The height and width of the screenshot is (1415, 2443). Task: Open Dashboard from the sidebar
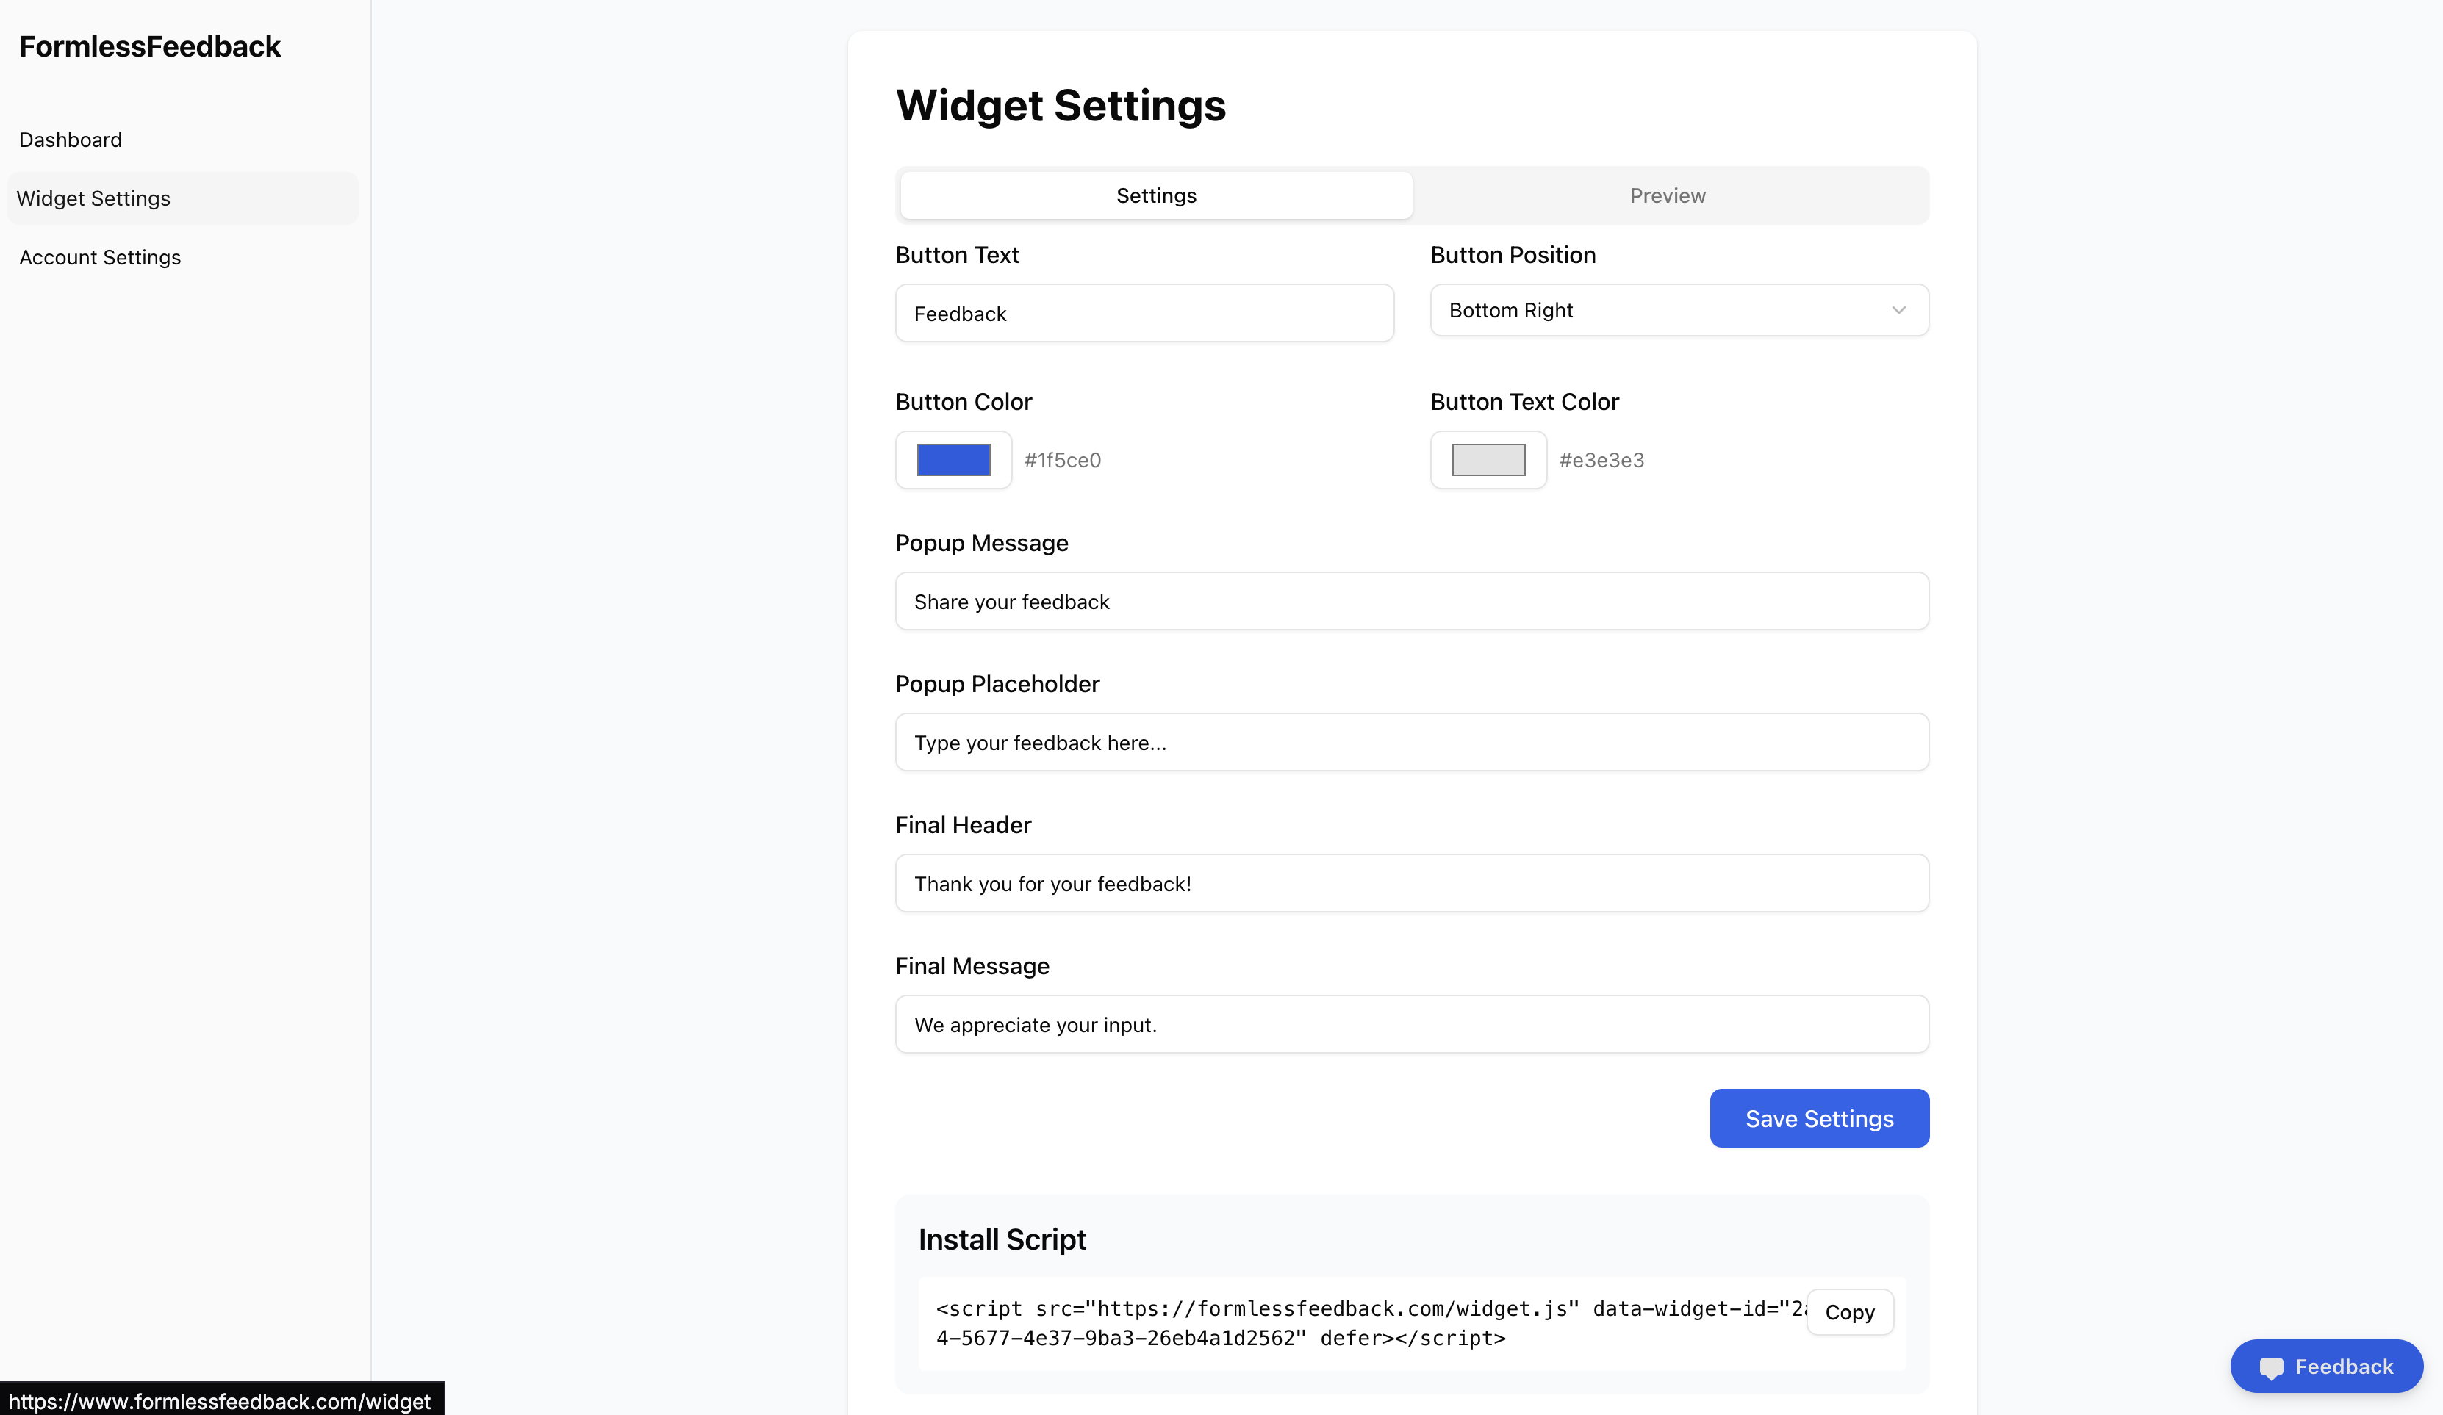pyautogui.click(x=71, y=140)
